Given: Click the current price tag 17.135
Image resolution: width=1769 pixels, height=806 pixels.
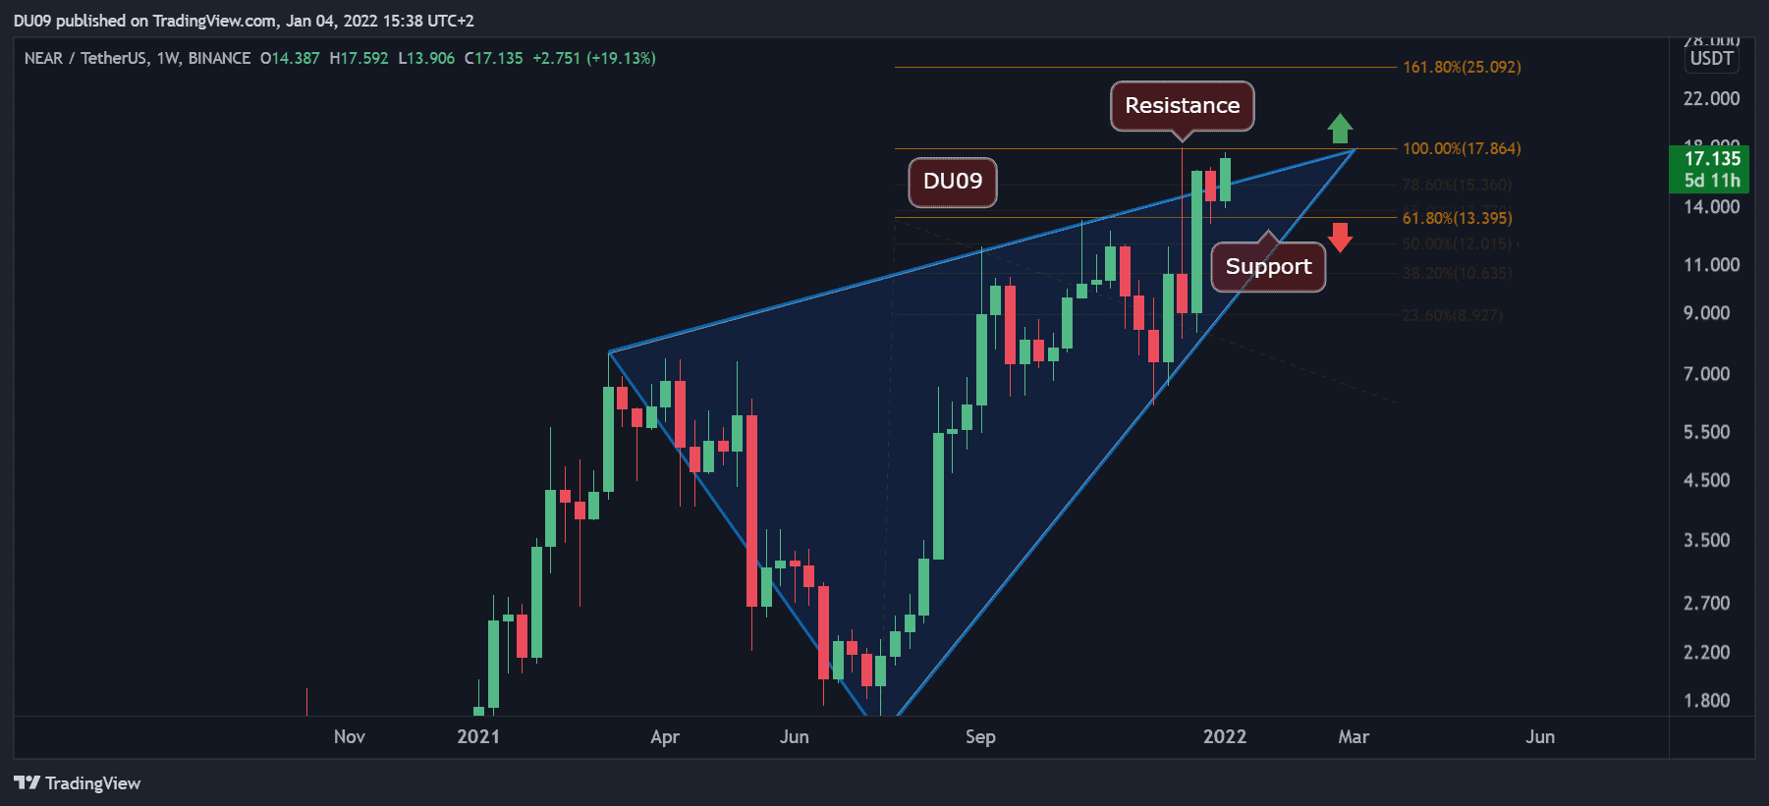Looking at the screenshot, I should coord(1710,169).
